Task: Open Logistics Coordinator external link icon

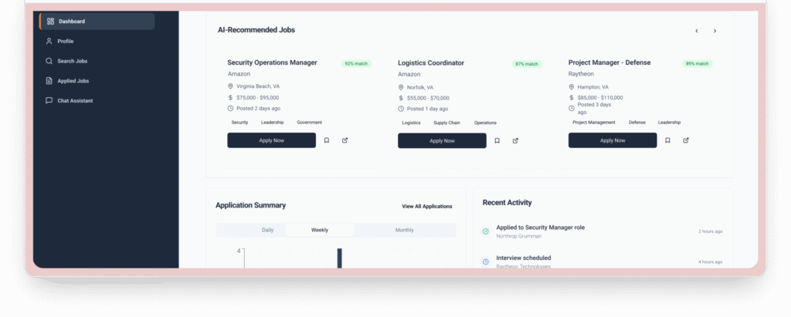Action: [515, 140]
